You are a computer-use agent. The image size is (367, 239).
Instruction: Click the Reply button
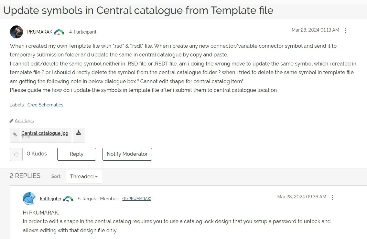77,154
